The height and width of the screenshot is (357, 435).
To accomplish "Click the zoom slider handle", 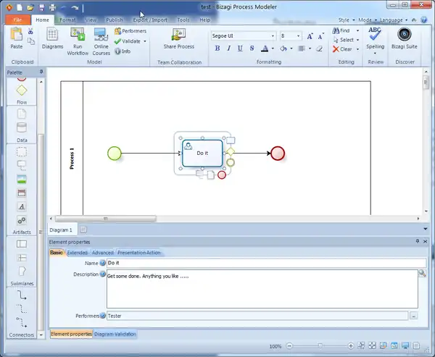I will (321, 347).
